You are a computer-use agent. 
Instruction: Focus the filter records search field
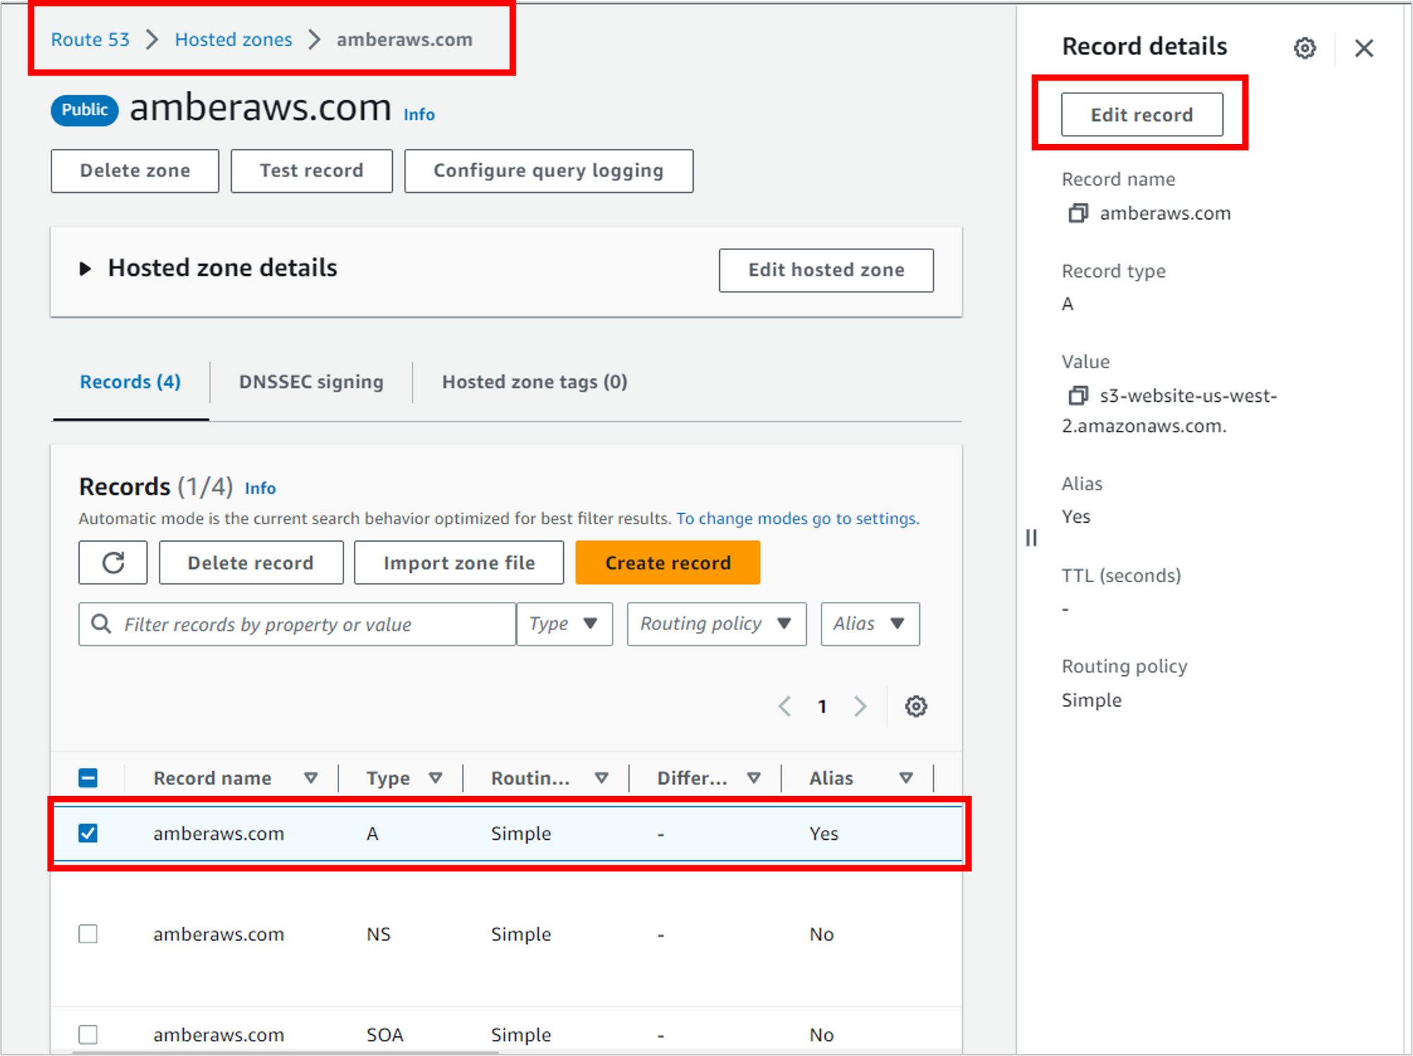(x=297, y=624)
